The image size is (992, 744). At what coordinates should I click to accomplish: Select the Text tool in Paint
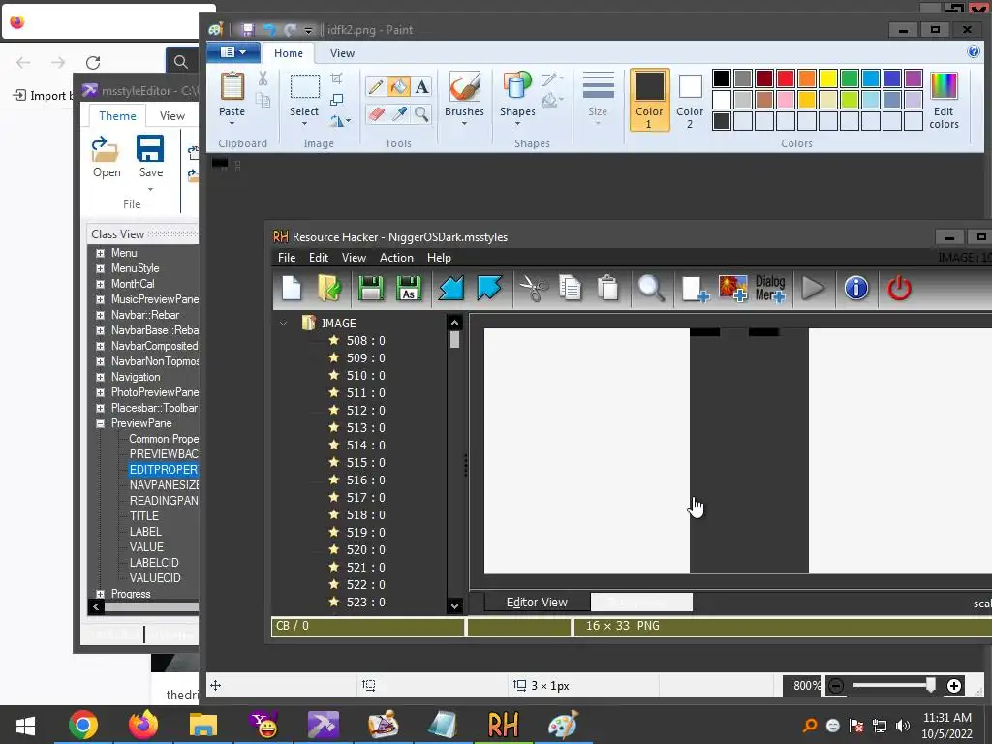[422, 86]
